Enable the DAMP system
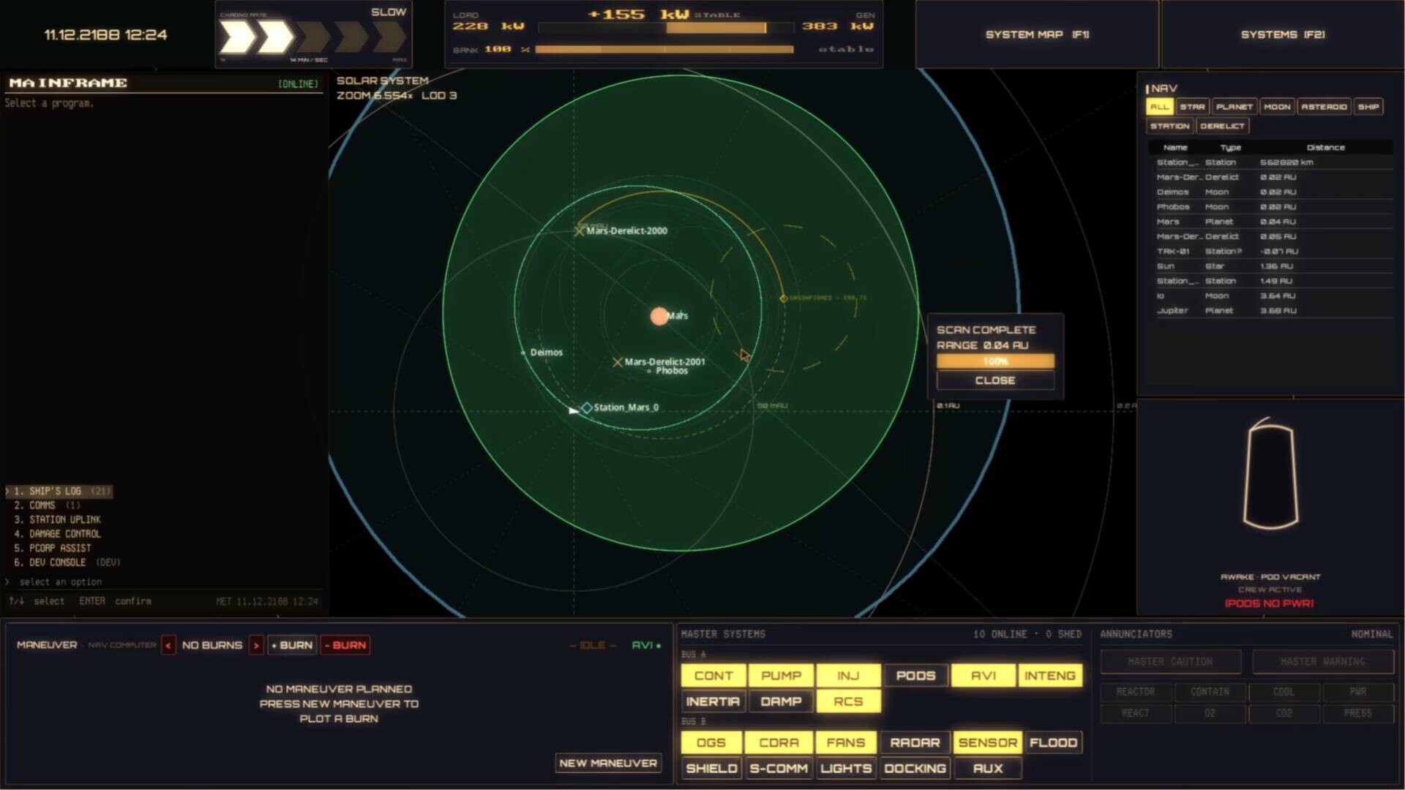Screen dimensions: 1405x790 (781, 701)
